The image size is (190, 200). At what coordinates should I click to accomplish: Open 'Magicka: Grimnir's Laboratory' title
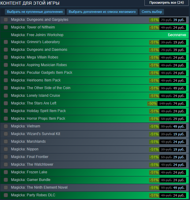coord(35,42)
